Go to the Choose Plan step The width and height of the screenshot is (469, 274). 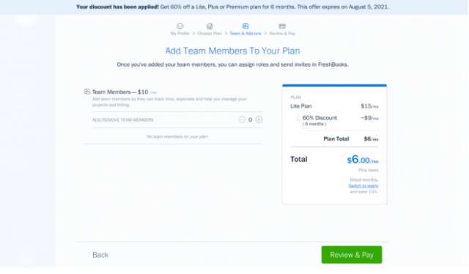210,34
